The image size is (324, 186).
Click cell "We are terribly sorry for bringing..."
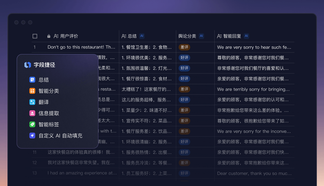pyautogui.click(x=253, y=89)
